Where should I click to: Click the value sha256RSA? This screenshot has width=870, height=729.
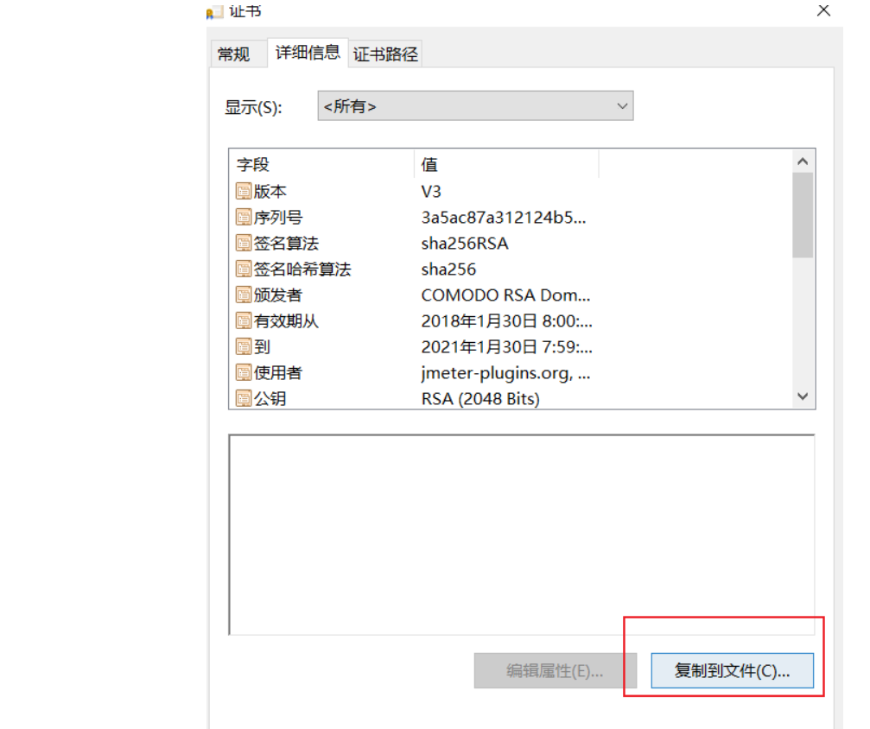pyautogui.click(x=465, y=243)
